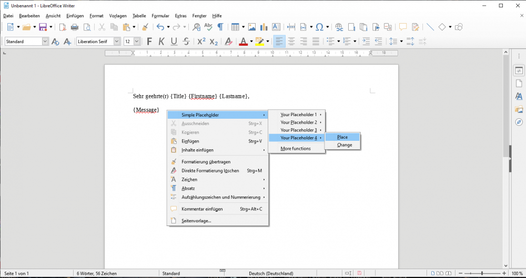Expand the font color dropdown arrow
Image resolution: width=526 pixels, height=278 pixels.
[251, 42]
